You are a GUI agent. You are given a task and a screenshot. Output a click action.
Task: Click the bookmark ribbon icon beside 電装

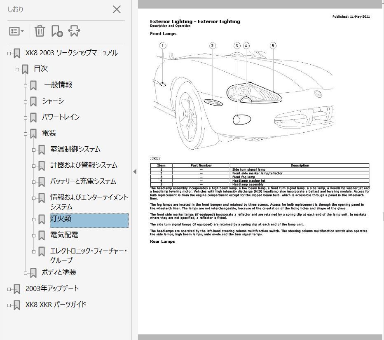click(33, 134)
